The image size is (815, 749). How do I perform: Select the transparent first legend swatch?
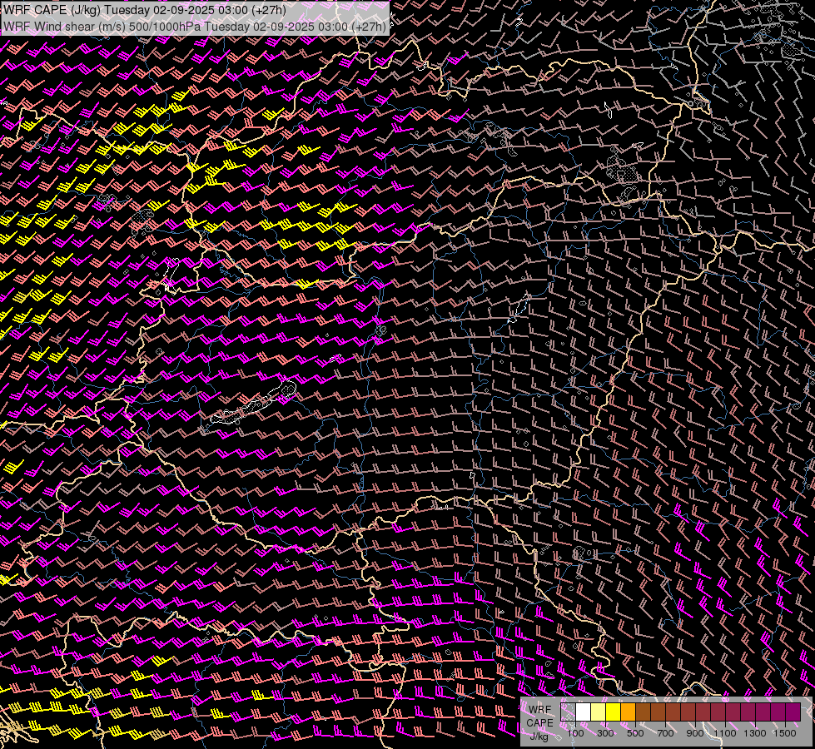point(568,712)
